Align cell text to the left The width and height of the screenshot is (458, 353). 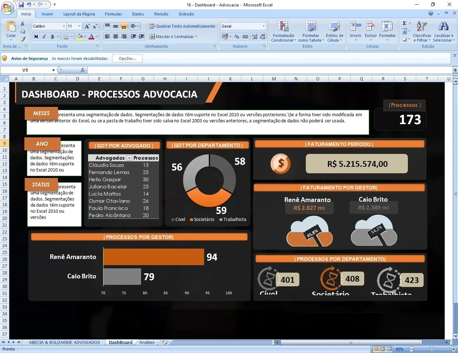tap(107, 37)
